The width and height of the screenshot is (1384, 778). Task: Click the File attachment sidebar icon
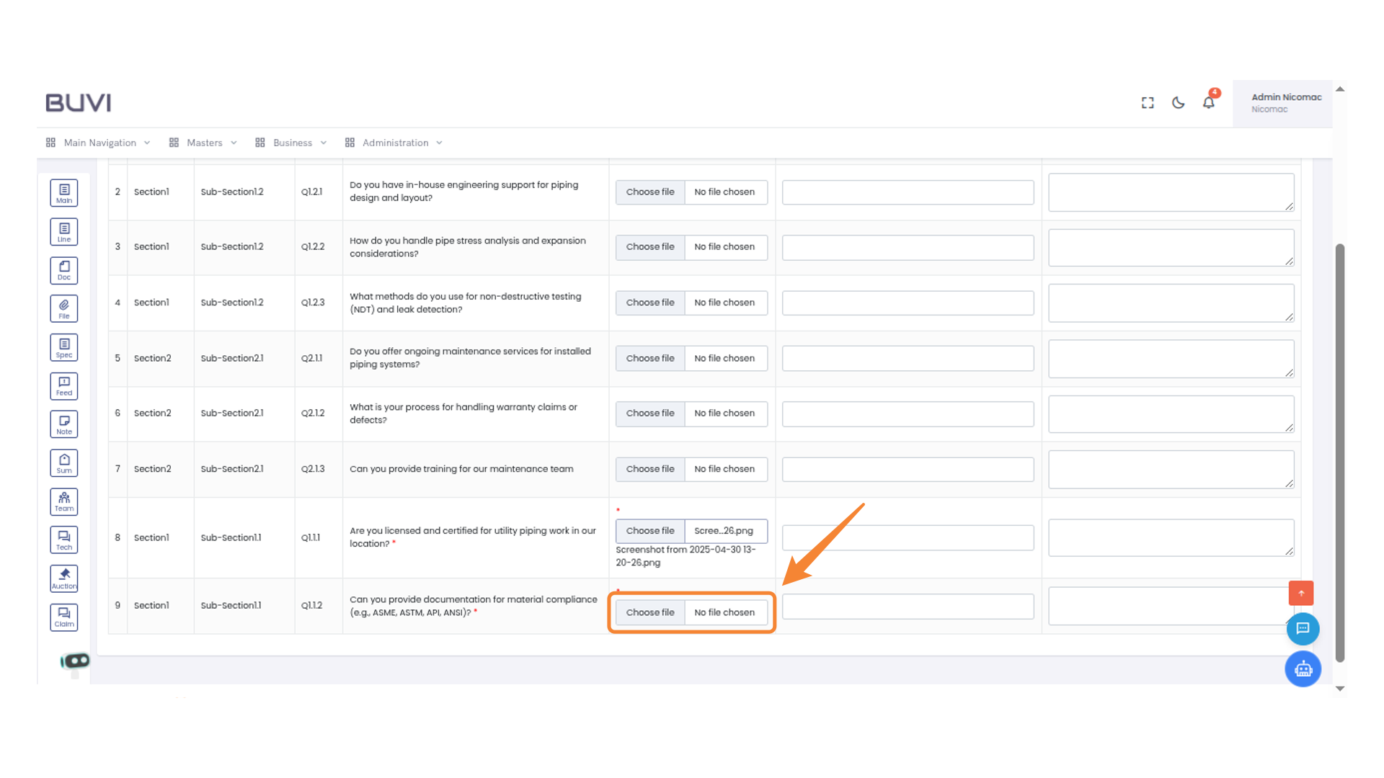point(63,308)
